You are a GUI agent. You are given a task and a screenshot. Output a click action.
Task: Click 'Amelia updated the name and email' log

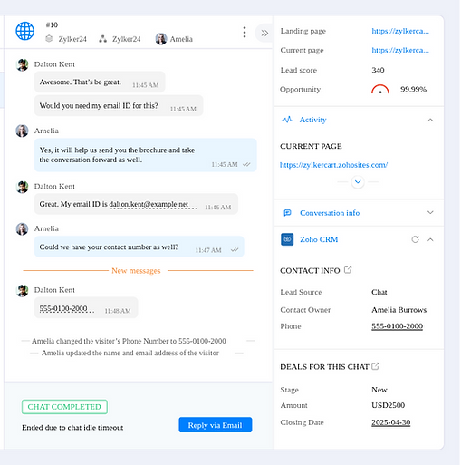[130, 353]
